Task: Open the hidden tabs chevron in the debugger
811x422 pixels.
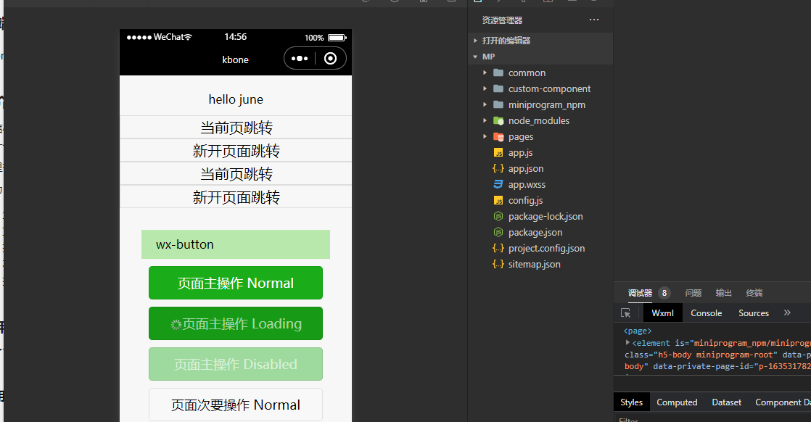Action: [787, 313]
